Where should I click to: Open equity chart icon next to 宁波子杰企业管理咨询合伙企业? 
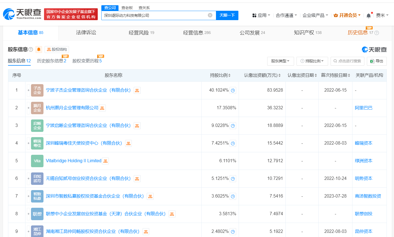(137, 90)
